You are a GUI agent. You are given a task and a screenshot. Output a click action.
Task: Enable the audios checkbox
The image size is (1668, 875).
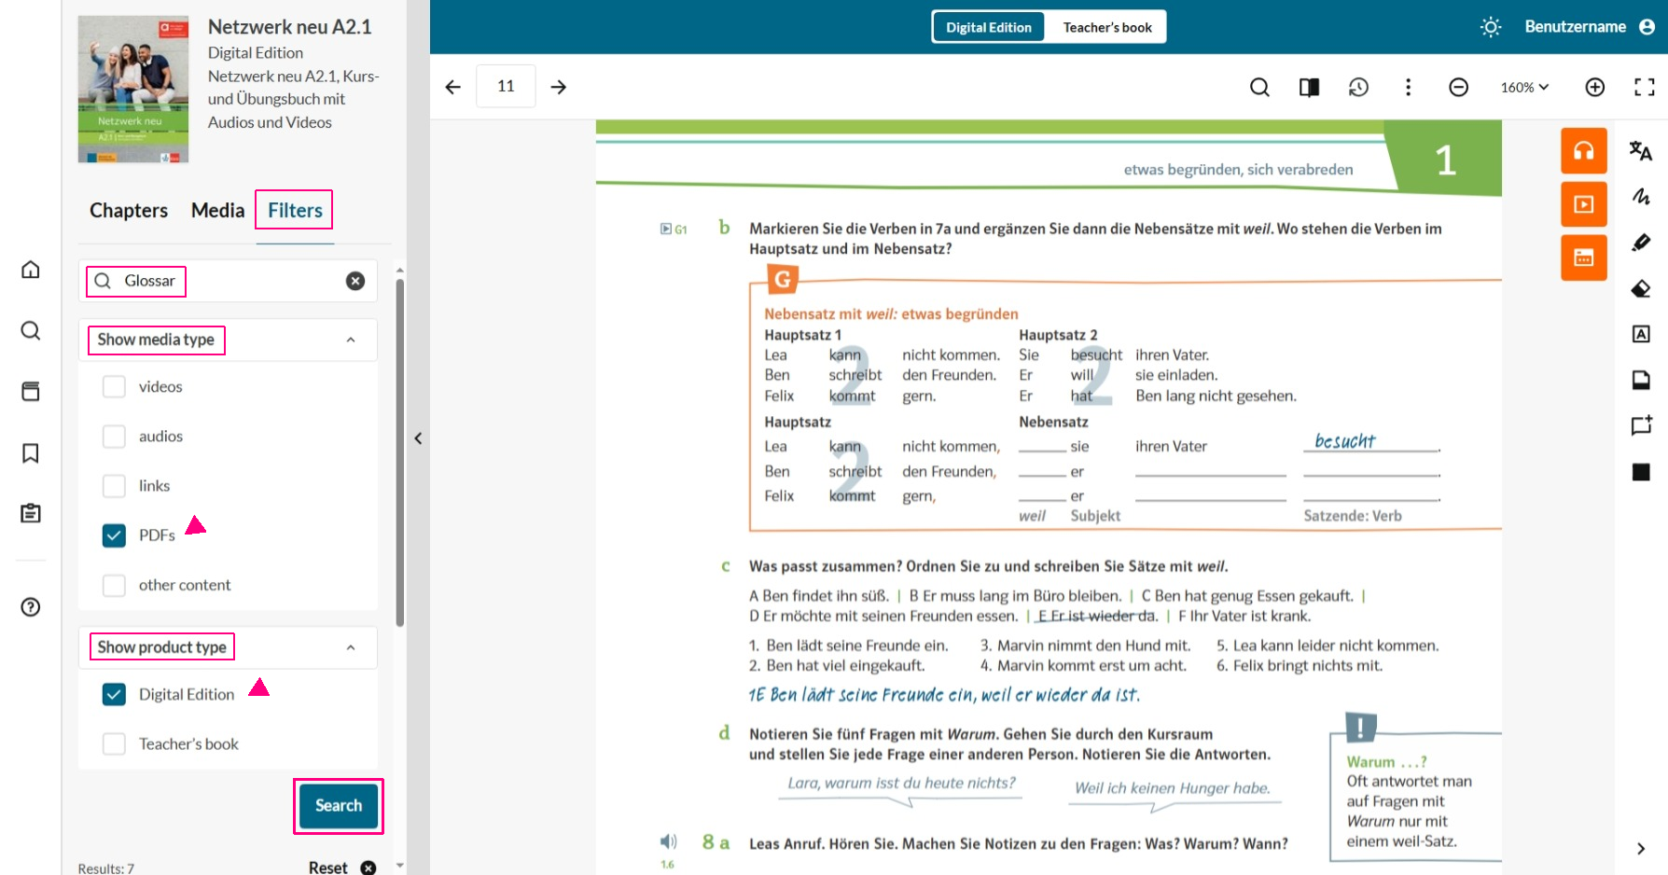coord(114,436)
